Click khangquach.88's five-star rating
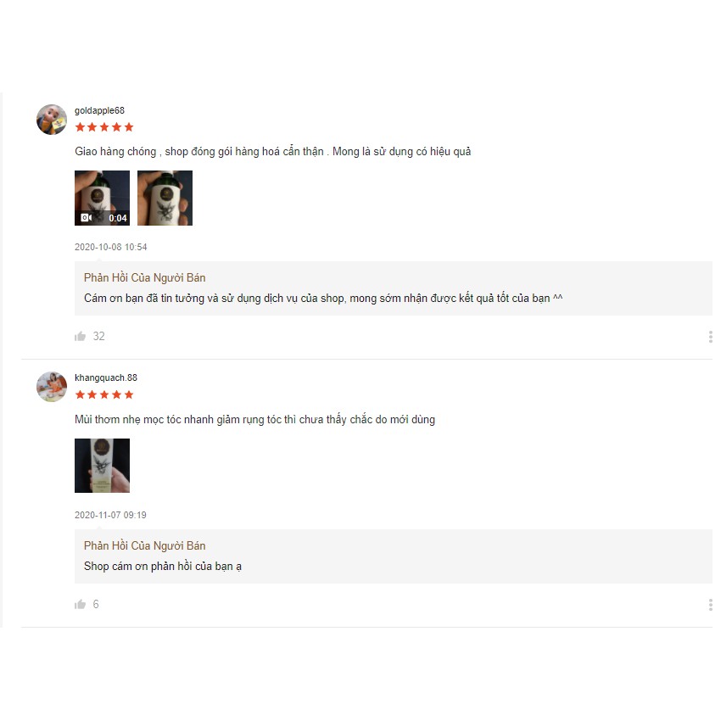Image resolution: width=721 pixels, height=721 pixels. point(104,394)
